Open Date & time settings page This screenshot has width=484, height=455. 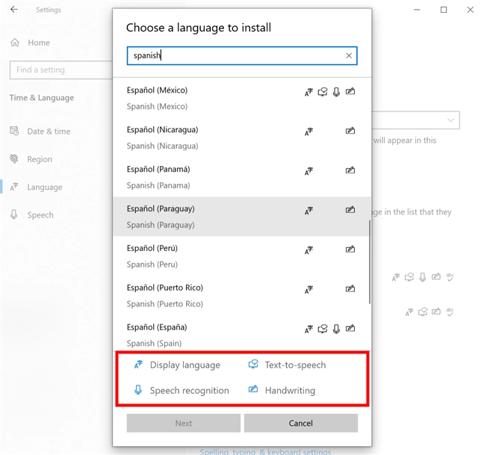point(40,131)
